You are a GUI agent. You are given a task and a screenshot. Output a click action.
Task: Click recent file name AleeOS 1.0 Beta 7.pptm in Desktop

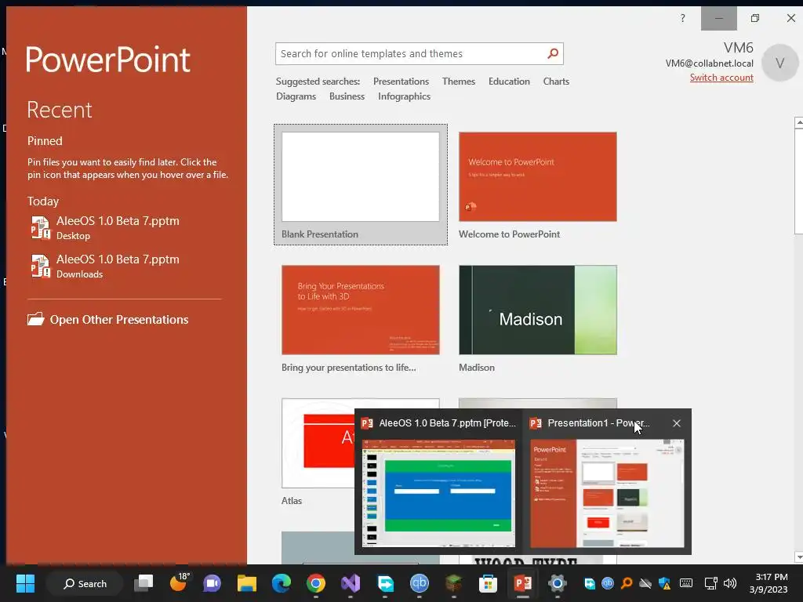[118, 221]
